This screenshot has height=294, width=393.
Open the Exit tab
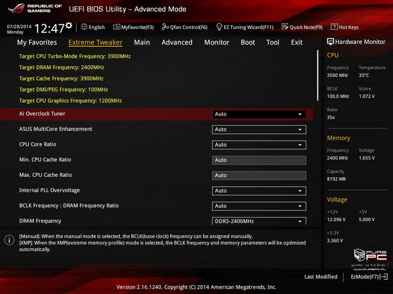click(x=297, y=42)
